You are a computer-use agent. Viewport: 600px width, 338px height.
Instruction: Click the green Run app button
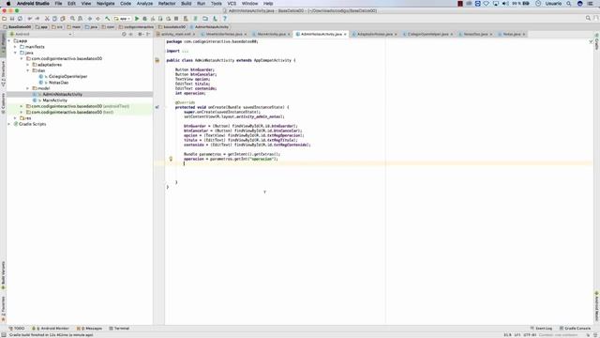(x=137, y=19)
